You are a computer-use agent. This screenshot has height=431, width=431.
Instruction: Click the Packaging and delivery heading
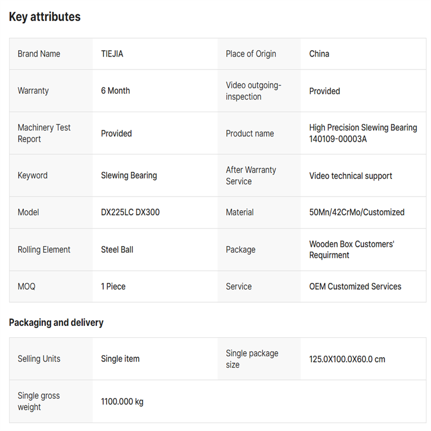point(56,323)
